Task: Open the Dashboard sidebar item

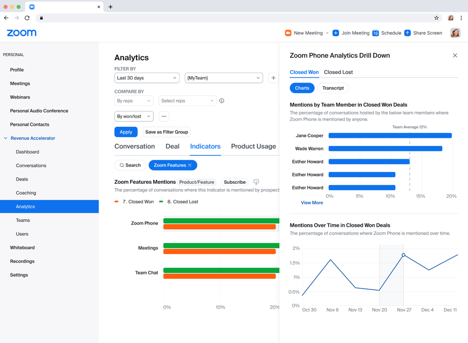Action: click(27, 152)
